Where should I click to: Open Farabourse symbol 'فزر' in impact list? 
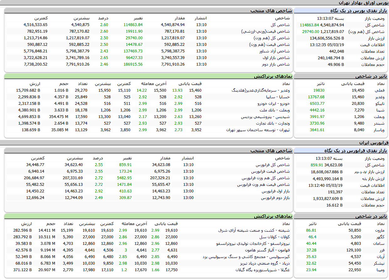(381, 250)
